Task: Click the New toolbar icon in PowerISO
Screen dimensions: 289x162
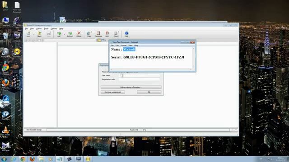Action: [x=28, y=34]
